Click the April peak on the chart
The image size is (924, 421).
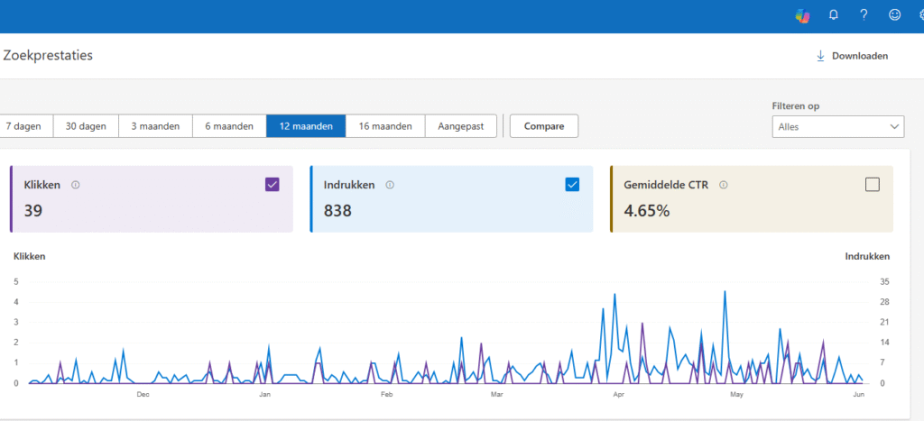click(614, 295)
